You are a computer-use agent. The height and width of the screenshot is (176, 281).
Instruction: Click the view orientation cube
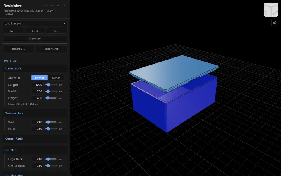click(271, 10)
